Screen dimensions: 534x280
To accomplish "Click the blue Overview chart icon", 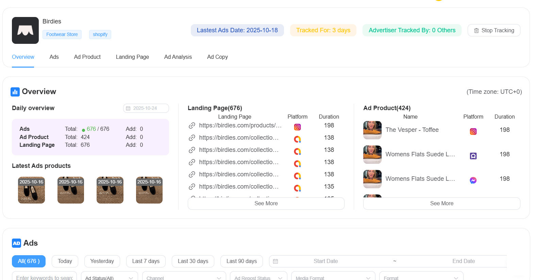I will click(15, 92).
